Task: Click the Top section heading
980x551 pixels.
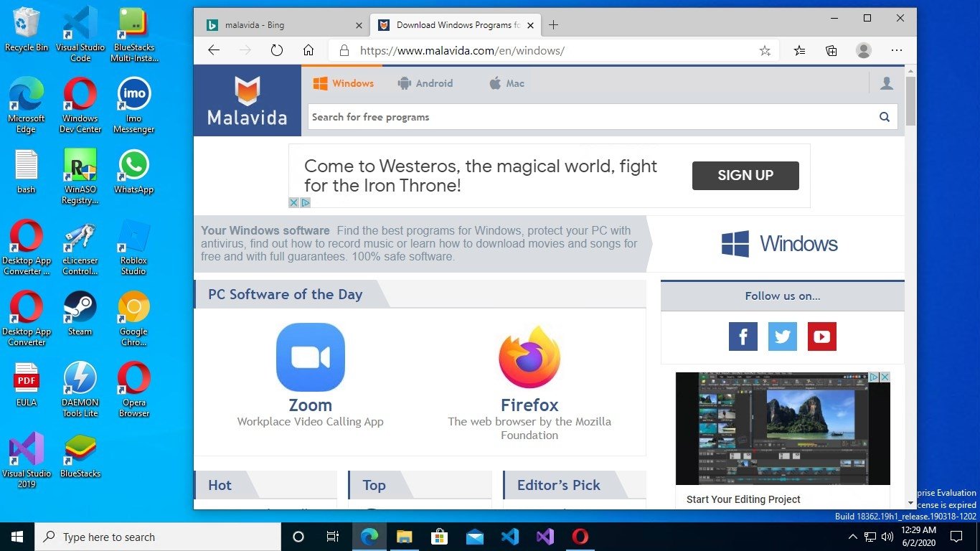Action: 374,485
